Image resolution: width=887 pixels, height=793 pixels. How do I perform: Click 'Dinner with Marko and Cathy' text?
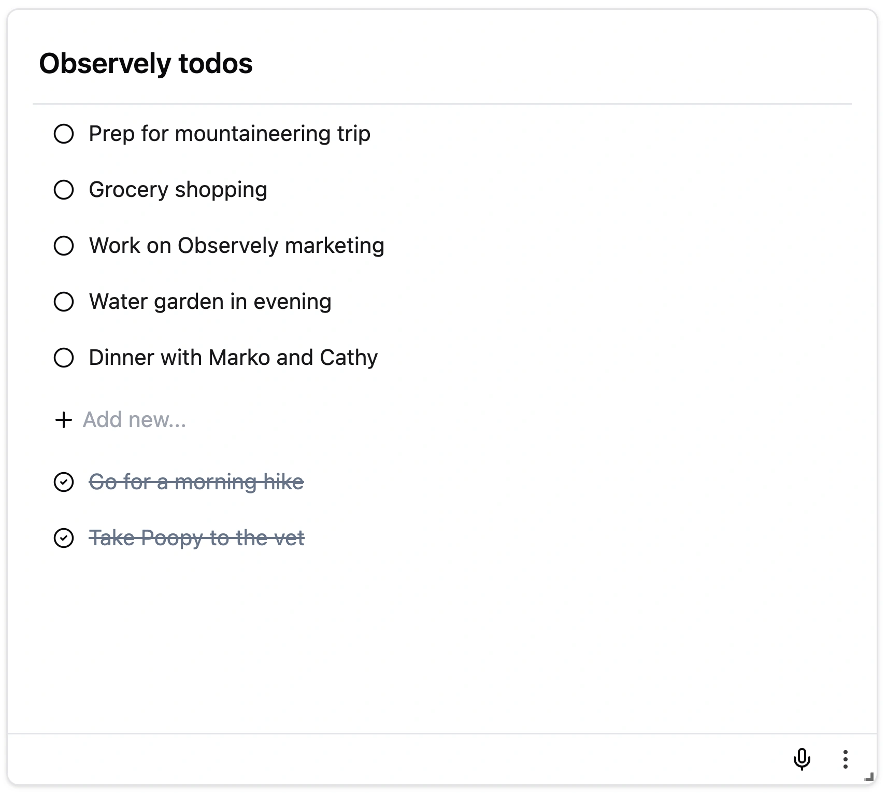tap(233, 358)
